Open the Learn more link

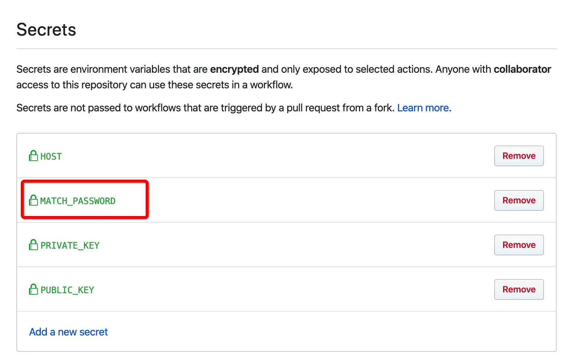[x=423, y=108]
